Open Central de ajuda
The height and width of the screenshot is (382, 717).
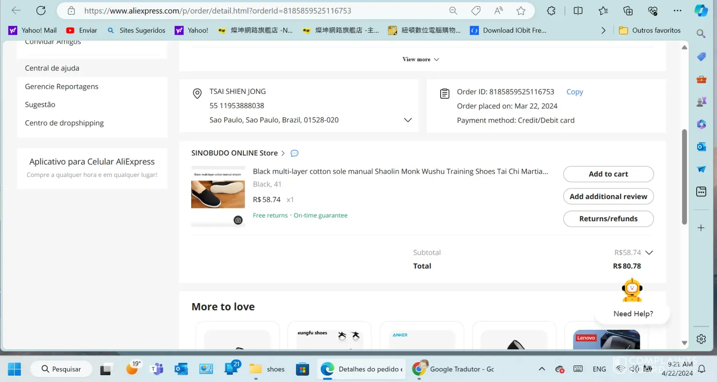pyautogui.click(x=52, y=68)
